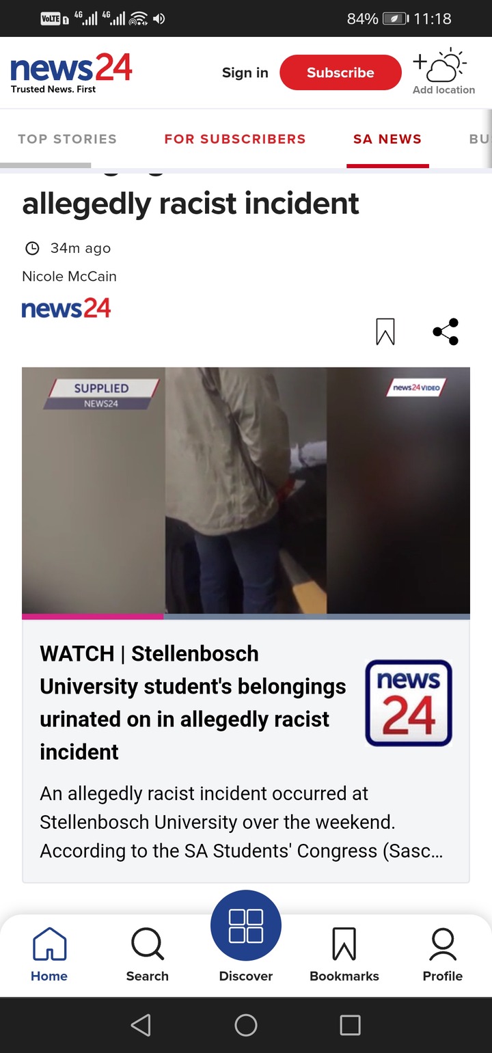Share the article via share icon

[x=446, y=332]
